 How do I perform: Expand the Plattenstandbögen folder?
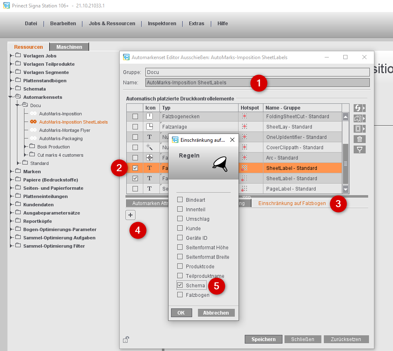[x=11, y=80]
